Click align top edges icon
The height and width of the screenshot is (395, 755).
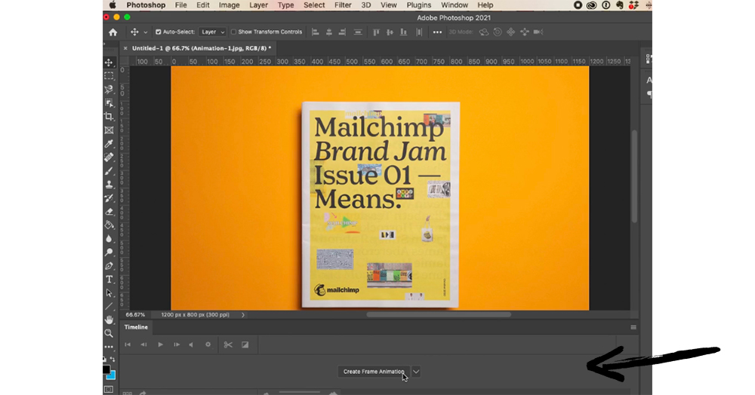[376, 32]
